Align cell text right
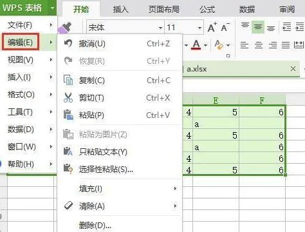The width and height of the screenshot is (305, 232). (273, 45)
